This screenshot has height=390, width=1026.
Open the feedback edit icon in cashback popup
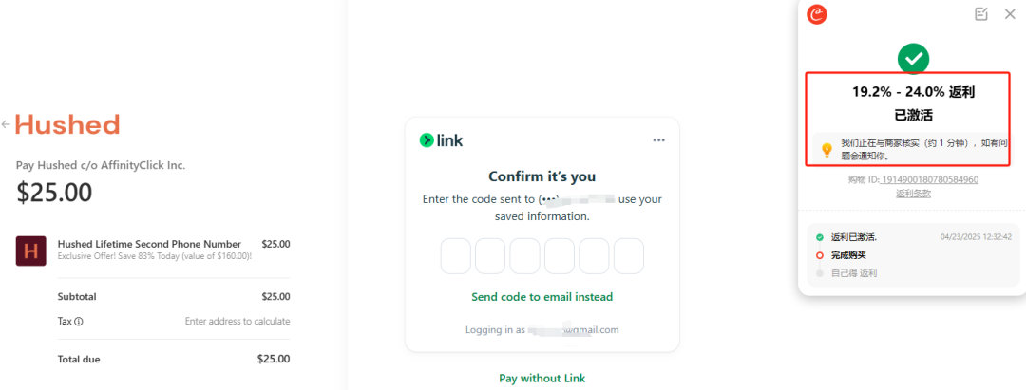pos(980,13)
